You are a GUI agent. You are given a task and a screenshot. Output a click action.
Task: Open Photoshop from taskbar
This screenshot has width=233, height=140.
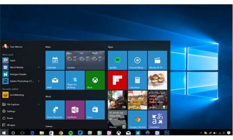coord(167,133)
